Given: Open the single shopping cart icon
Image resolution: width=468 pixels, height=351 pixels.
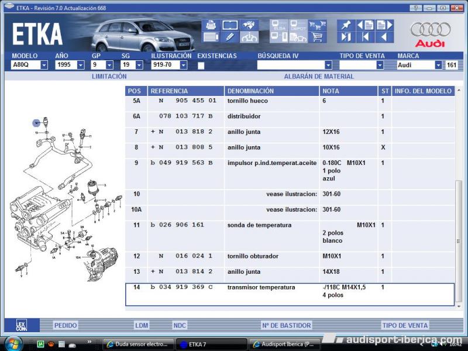Looking at the screenshot, I should [x=317, y=37].
